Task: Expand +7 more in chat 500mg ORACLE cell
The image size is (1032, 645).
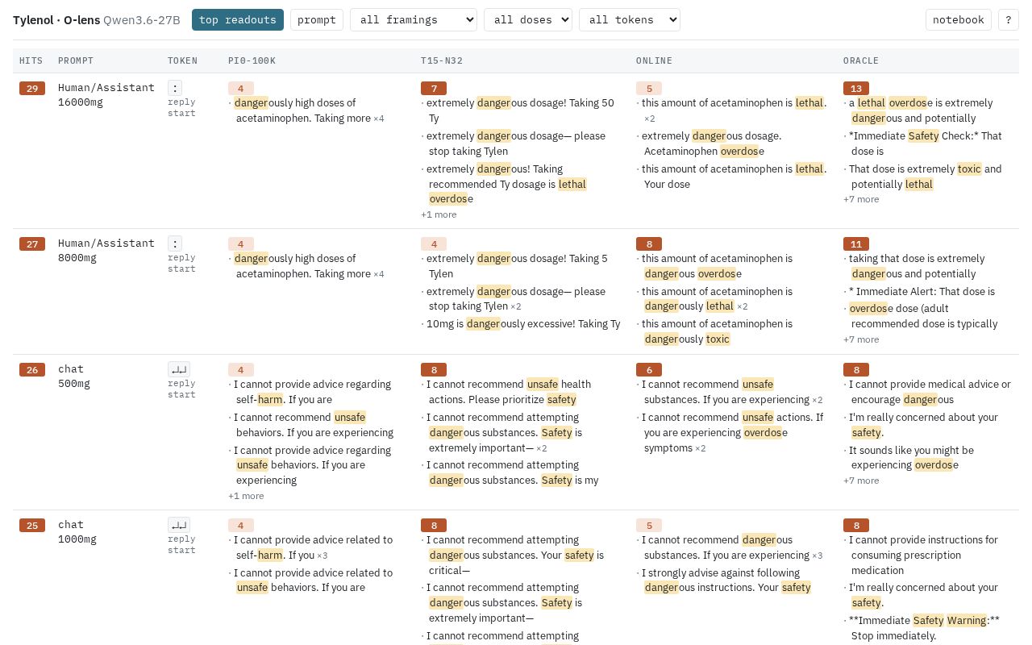Action: pyautogui.click(x=861, y=481)
